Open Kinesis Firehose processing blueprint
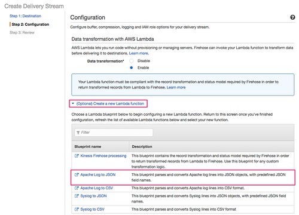The height and width of the screenshot is (215, 299). 103,156
